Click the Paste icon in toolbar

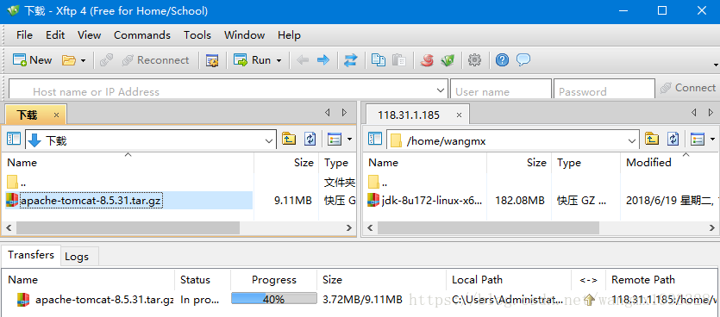398,60
